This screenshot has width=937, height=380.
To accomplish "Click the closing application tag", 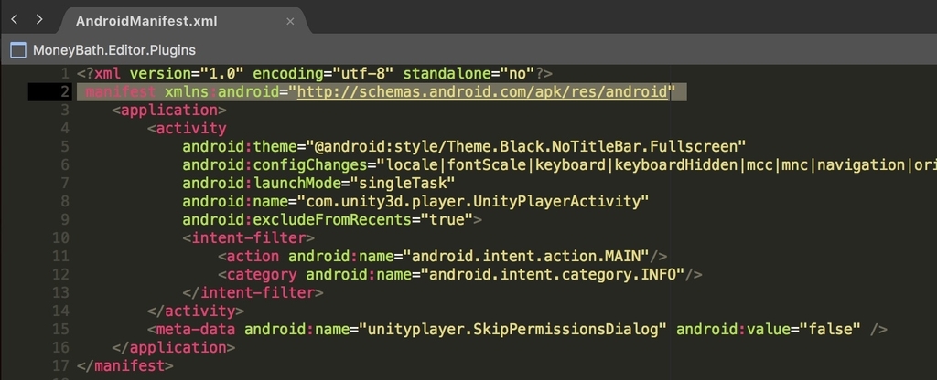I will 173,347.
